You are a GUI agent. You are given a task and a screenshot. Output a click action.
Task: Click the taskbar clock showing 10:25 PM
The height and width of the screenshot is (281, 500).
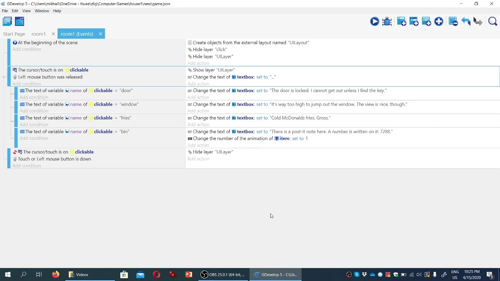[472, 275]
